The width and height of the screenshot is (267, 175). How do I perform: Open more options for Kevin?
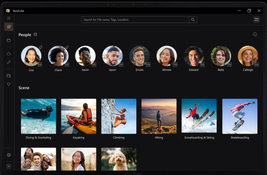(x=94, y=65)
